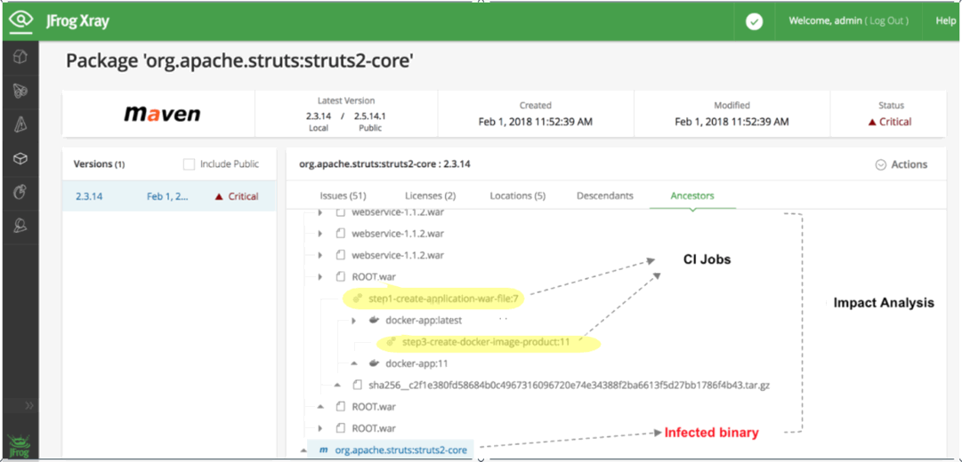Expand the docker-app:latest tree node
962x462 pixels.
(x=353, y=321)
